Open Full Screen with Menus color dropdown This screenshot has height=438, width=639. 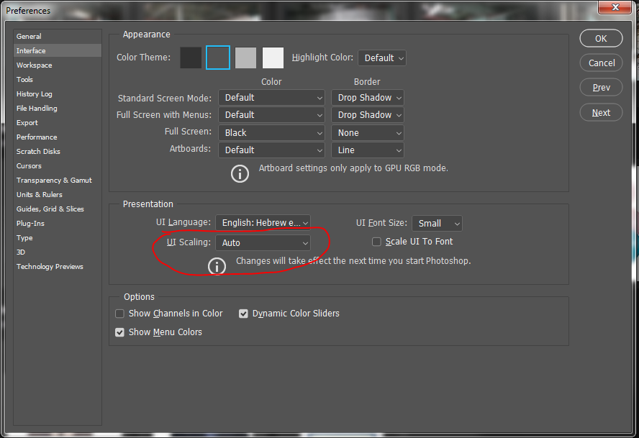(271, 115)
